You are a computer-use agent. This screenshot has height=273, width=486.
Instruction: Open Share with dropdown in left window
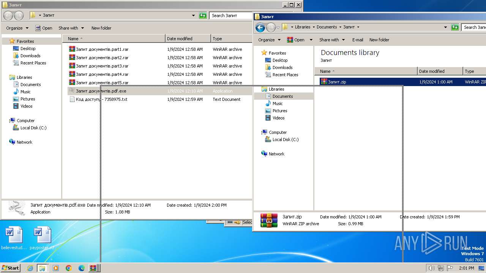click(71, 28)
